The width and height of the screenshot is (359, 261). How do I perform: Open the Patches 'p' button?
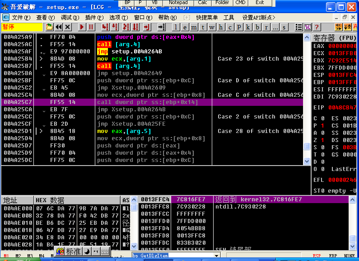point(239,27)
